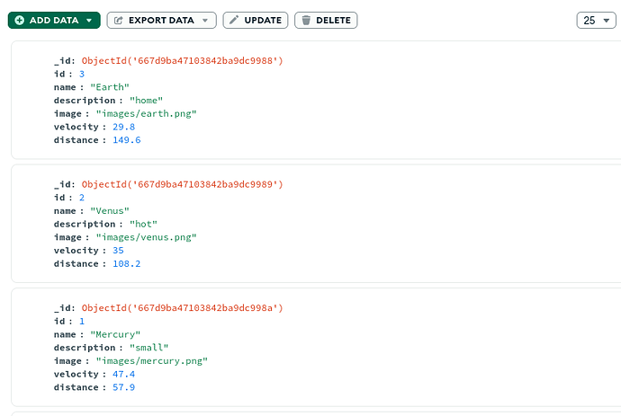Open the 25 documents per page dropdown
This screenshot has height=416, width=621.
[596, 20]
